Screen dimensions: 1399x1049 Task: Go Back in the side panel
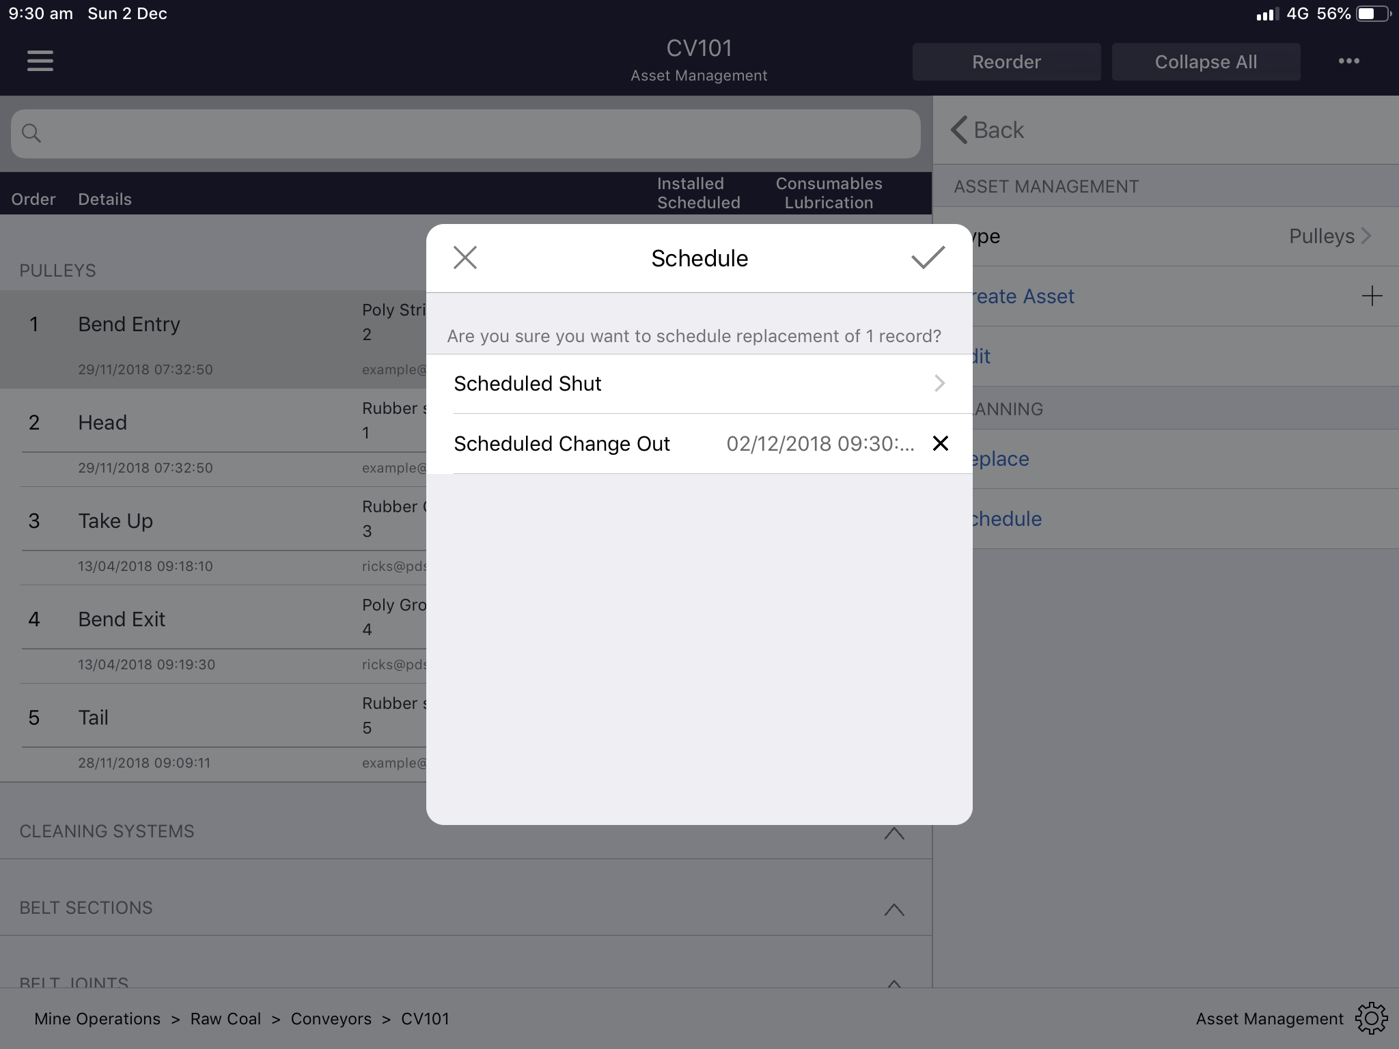987,130
